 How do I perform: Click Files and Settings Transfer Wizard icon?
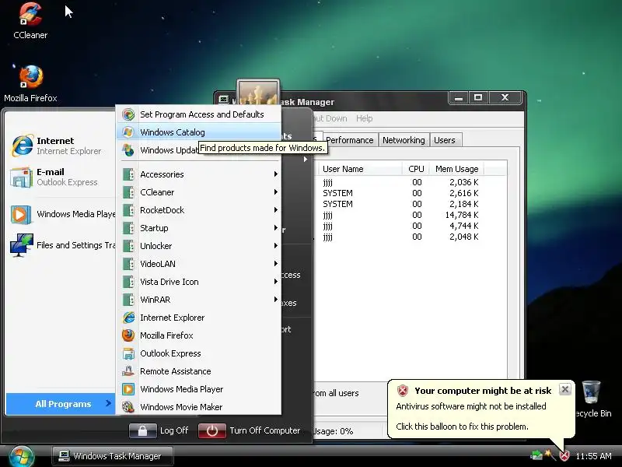[x=22, y=245]
